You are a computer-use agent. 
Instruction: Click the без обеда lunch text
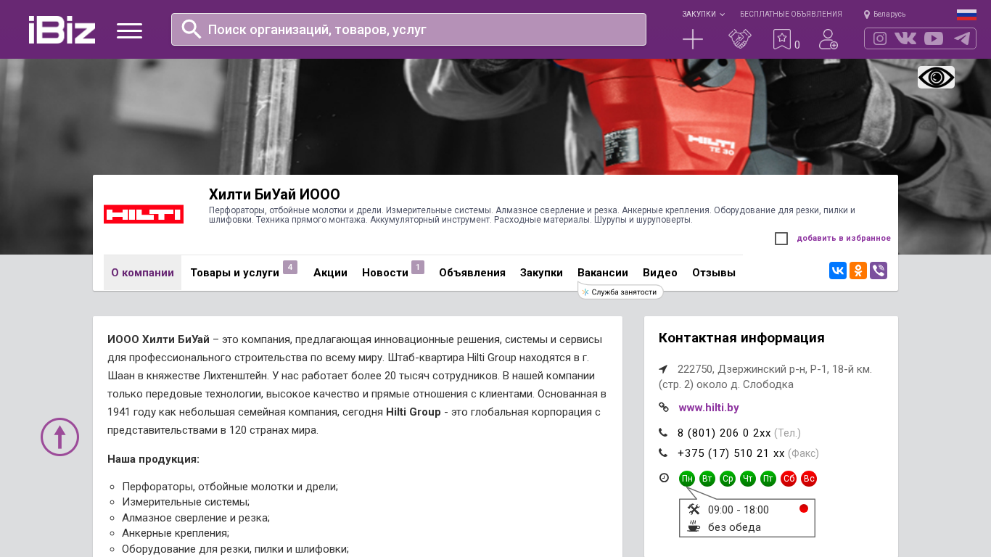734,527
